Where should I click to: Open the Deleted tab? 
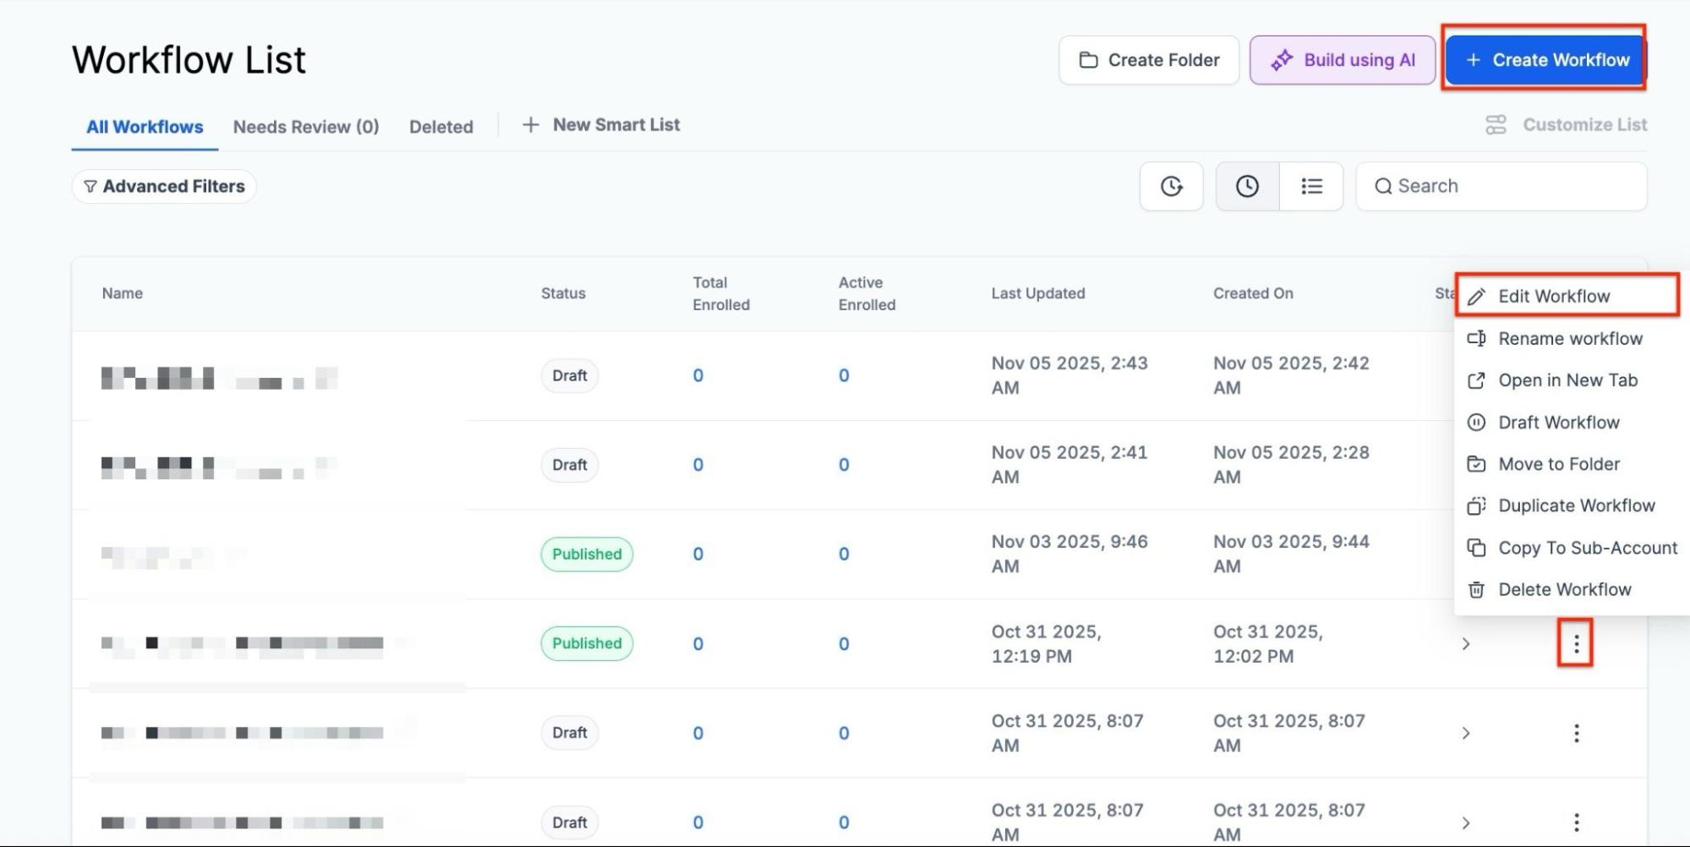point(441,127)
